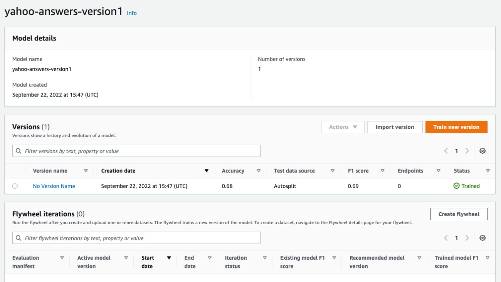Go to previous page in Flywheel iterations
This screenshot has width=501, height=282.
point(446,238)
